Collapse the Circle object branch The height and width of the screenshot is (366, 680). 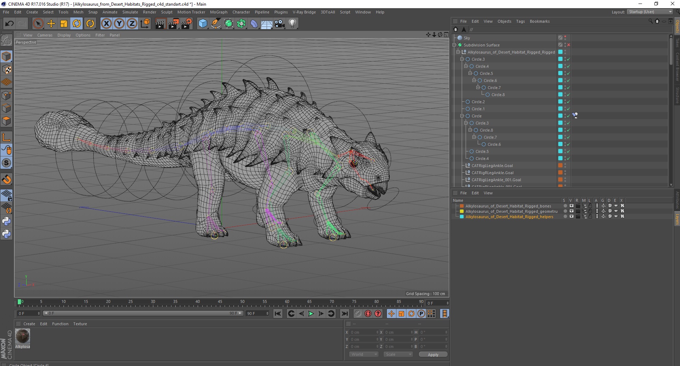[462, 116]
